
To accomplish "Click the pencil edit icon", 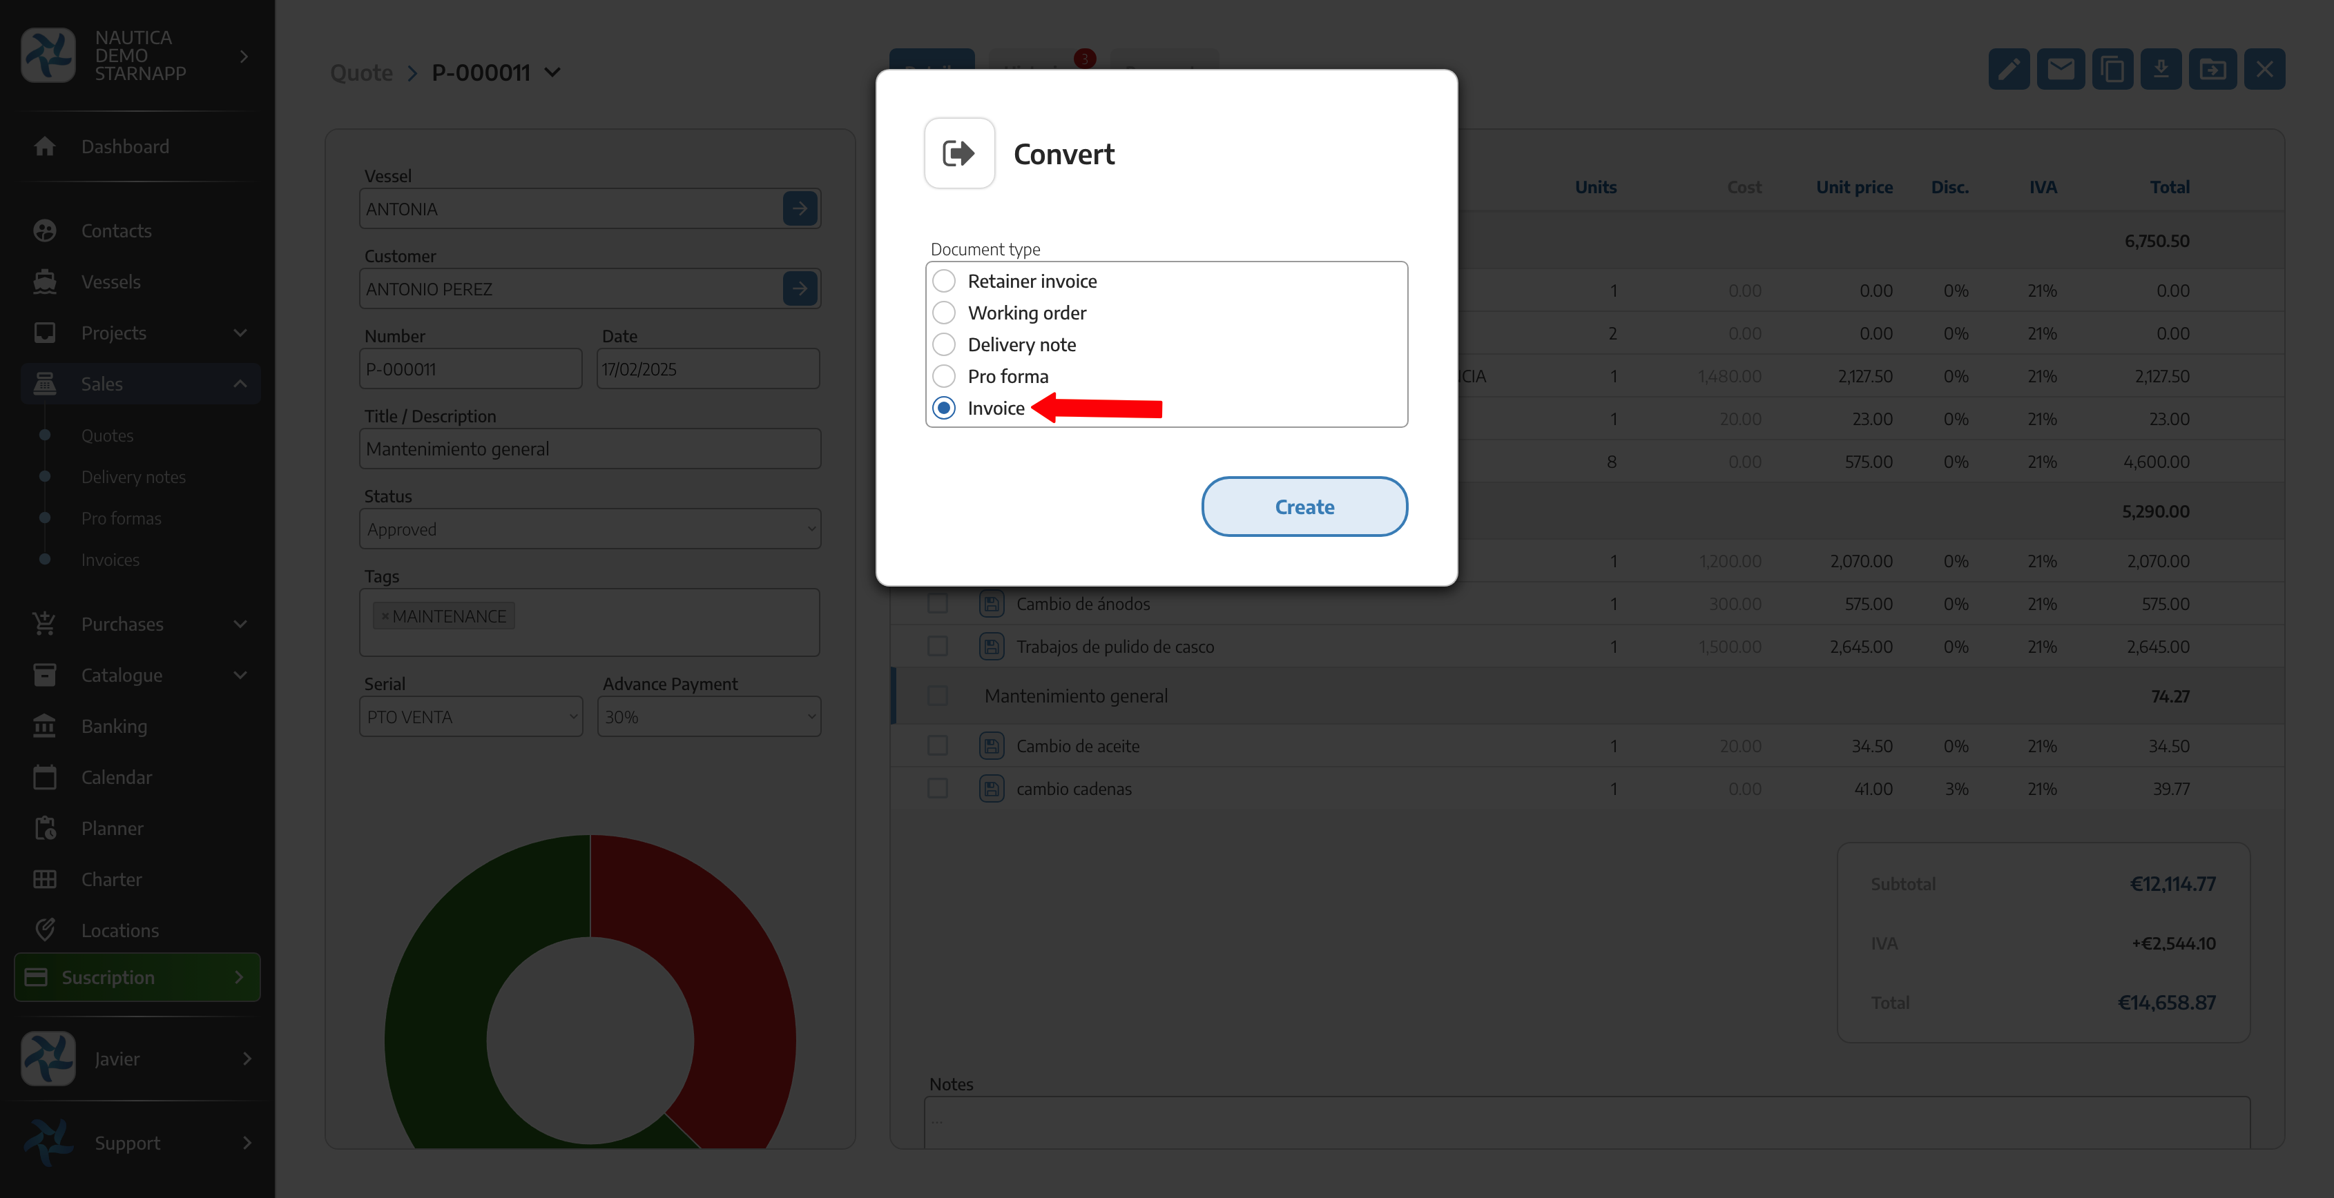I will point(2008,69).
